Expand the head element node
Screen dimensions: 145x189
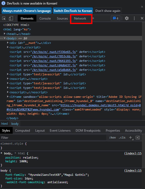point(4,34)
